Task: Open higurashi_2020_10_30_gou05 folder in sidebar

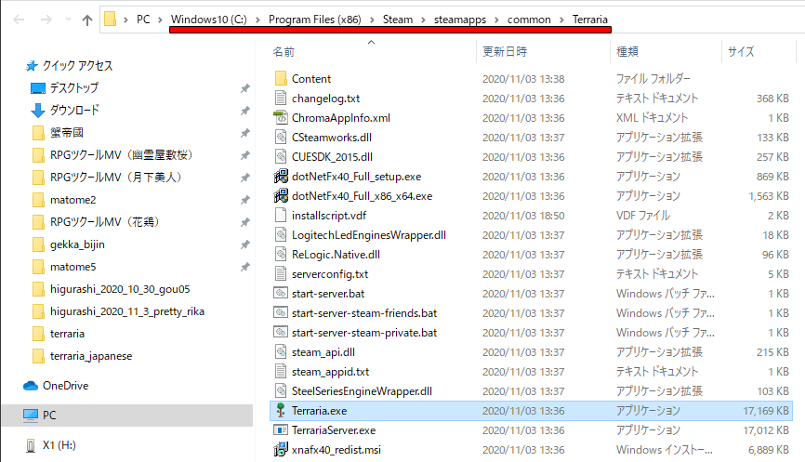Action: coord(120,289)
